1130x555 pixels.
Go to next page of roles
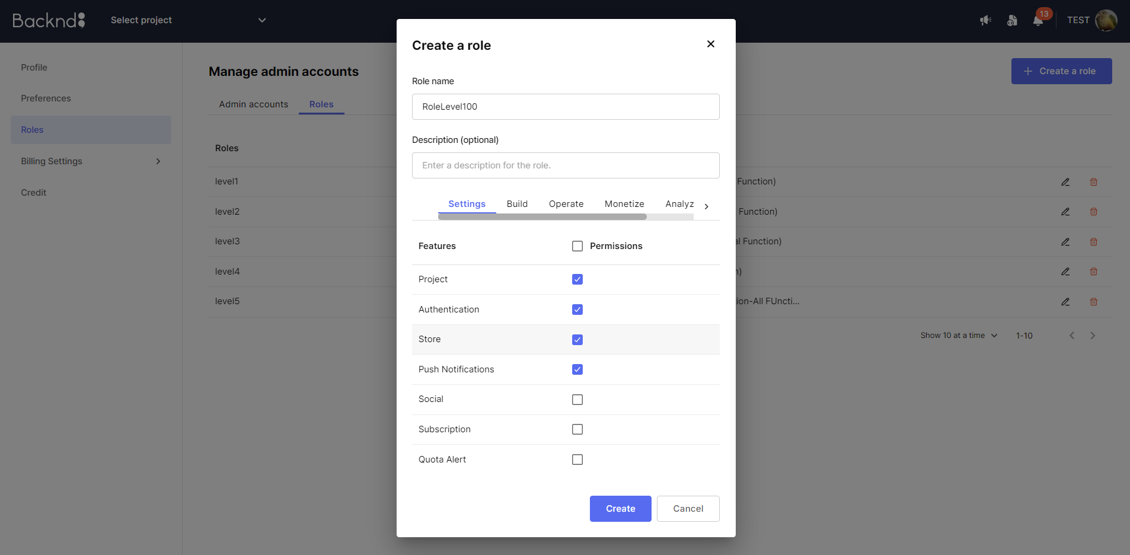click(1093, 336)
